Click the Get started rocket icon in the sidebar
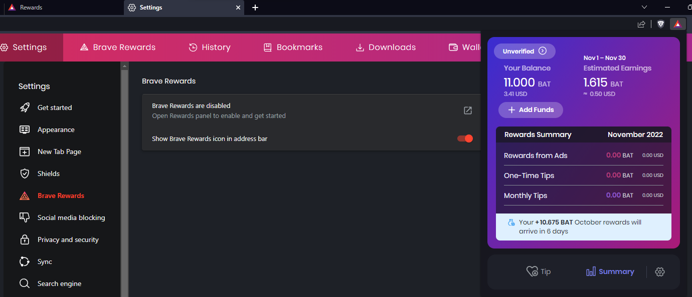692x297 pixels. coord(24,107)
